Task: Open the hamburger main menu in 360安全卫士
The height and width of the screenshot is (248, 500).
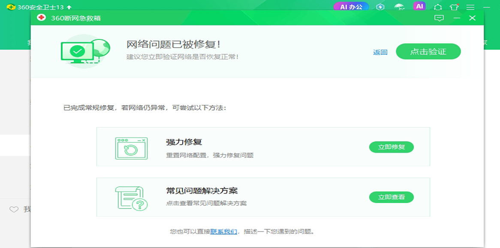Action: click(470, 7)
